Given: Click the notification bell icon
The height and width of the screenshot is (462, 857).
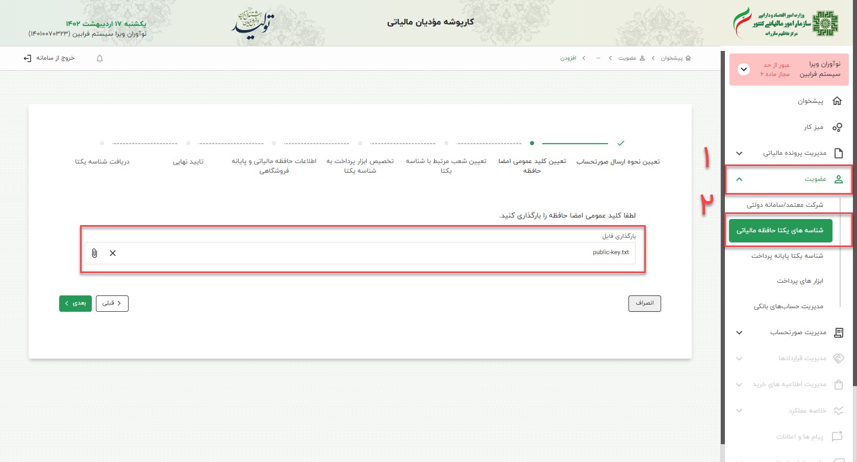Looking at the screenshot, I should [99, 59].
